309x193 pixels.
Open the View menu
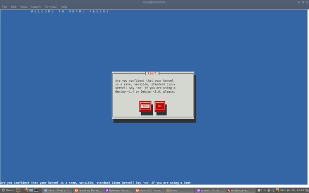pyautogui.click(x=23, y=6)
